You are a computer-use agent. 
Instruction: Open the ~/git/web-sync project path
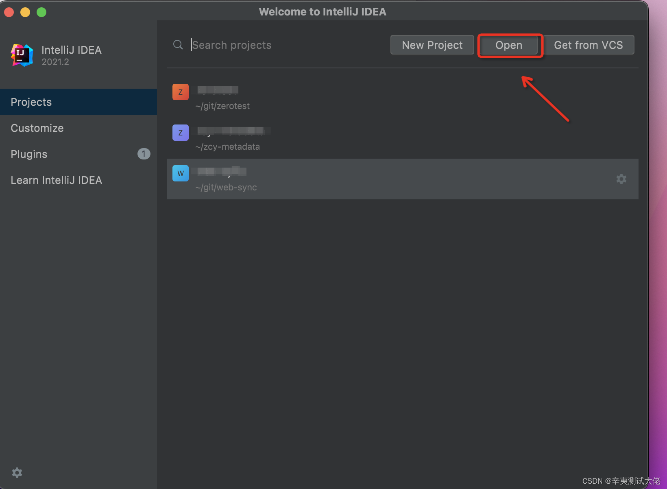click(x=226, y=188)
